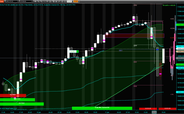Open the Data Series icon

(56, 1)
